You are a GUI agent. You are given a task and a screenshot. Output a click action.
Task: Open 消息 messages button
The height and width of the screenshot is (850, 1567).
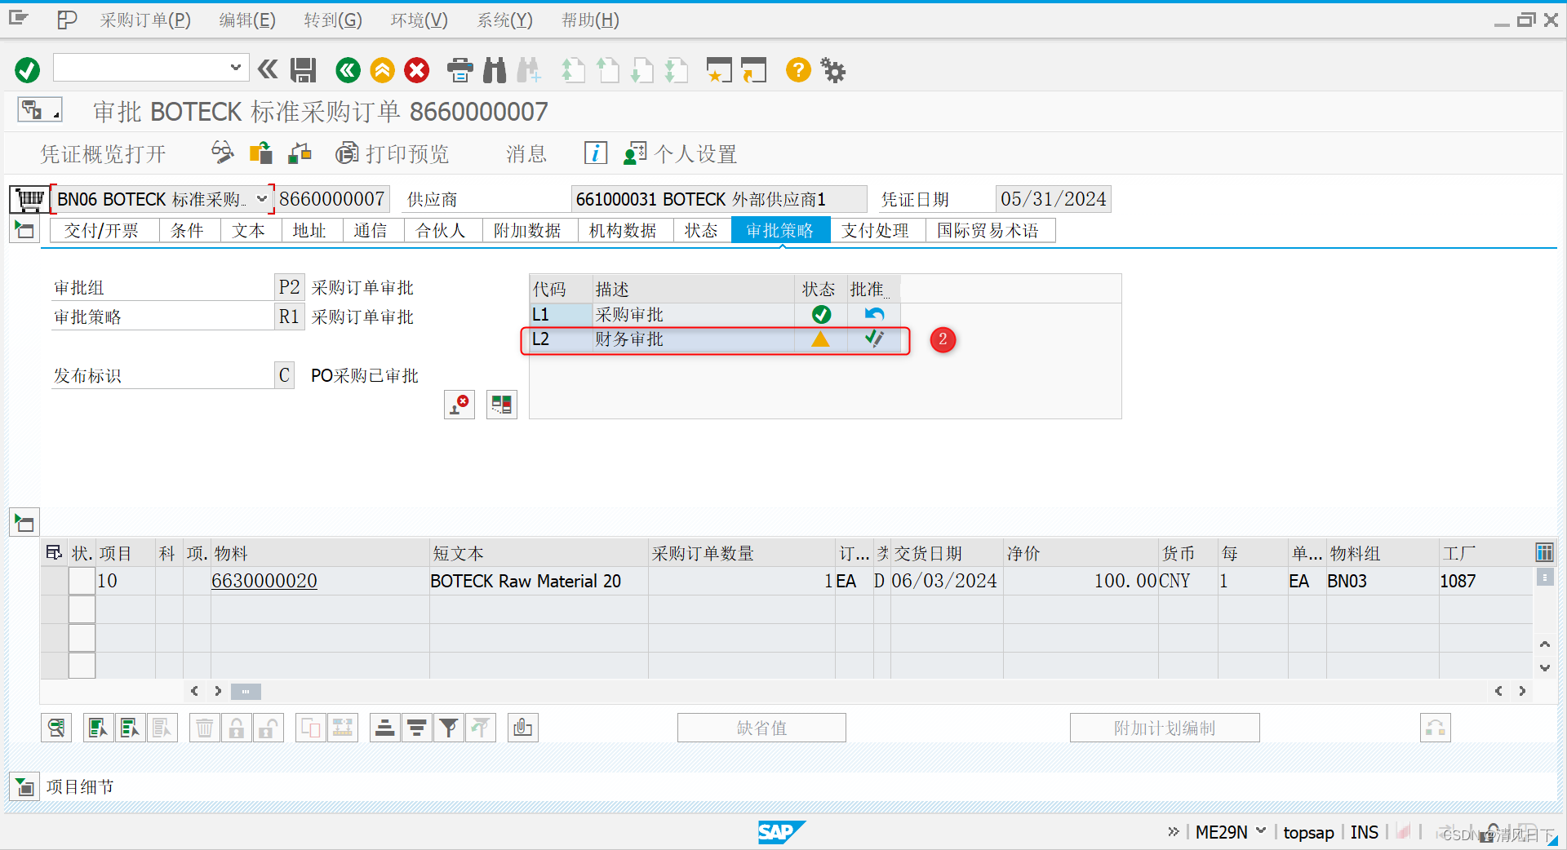tap(526, 153)
